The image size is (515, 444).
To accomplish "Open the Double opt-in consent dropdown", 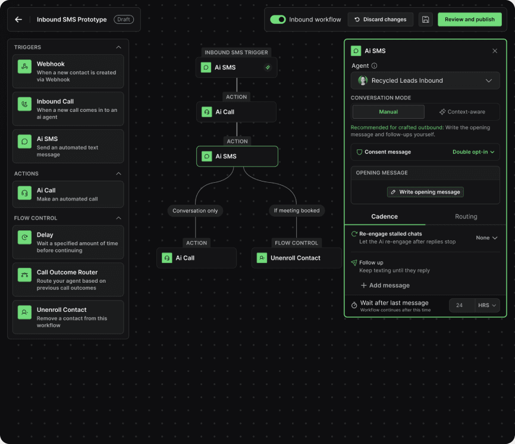I will click(x=473, y=152).
